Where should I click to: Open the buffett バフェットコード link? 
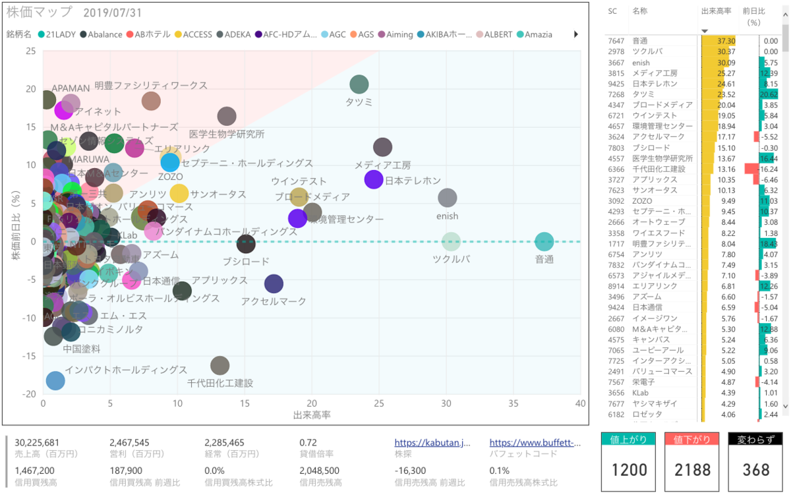(x=535, y=443)
